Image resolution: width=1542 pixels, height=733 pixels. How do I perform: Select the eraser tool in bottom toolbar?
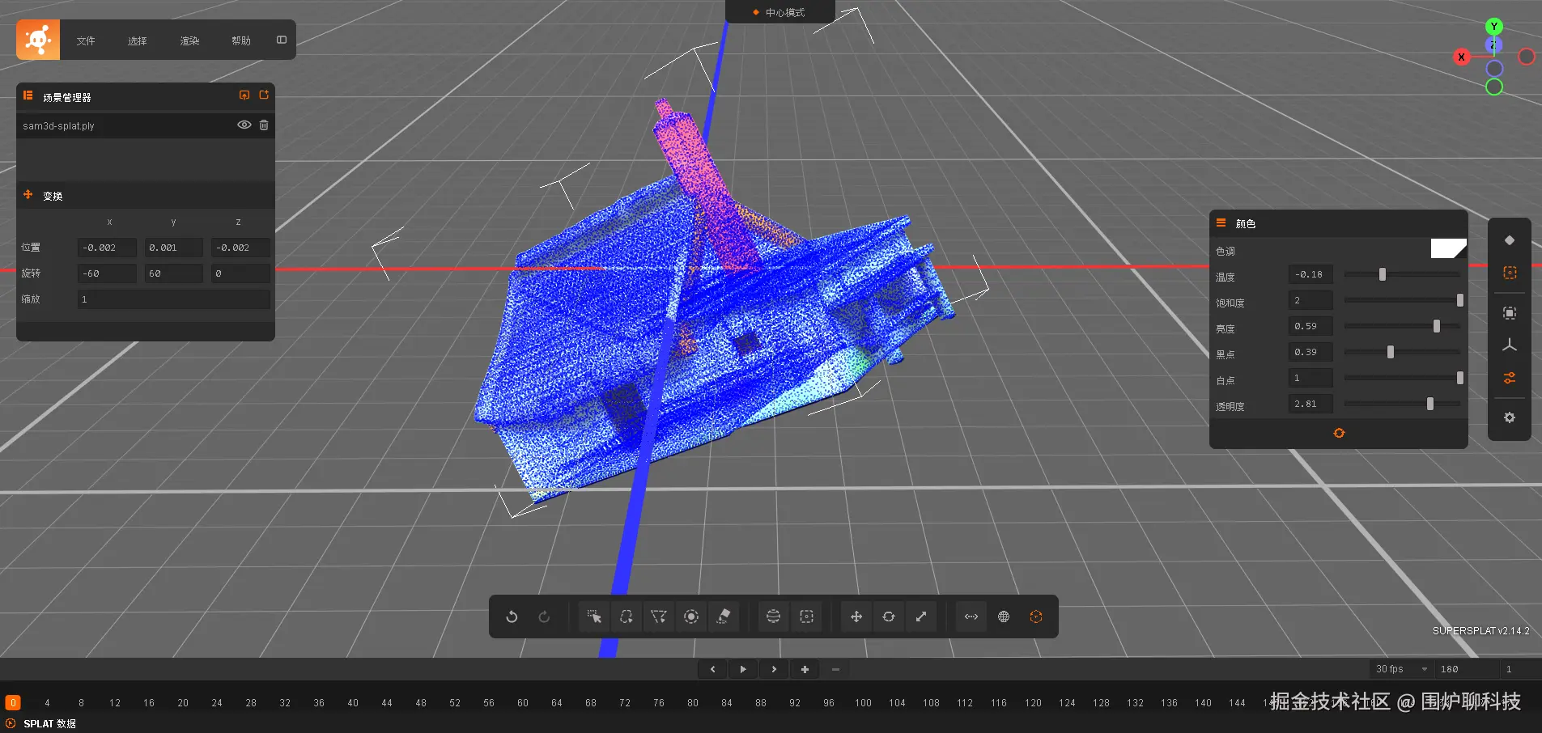coord(724,616)
